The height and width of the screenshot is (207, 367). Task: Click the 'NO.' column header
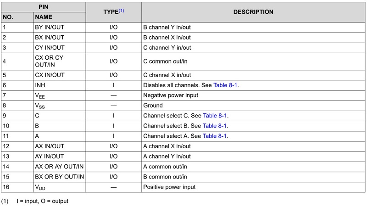click(x=17, y=17)
